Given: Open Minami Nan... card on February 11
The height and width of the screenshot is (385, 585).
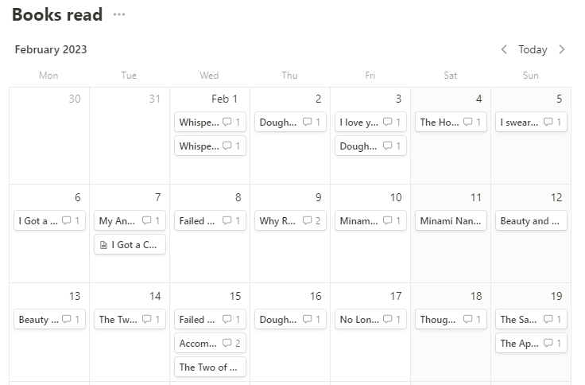Looking at the screenshot, I should 450,221.
